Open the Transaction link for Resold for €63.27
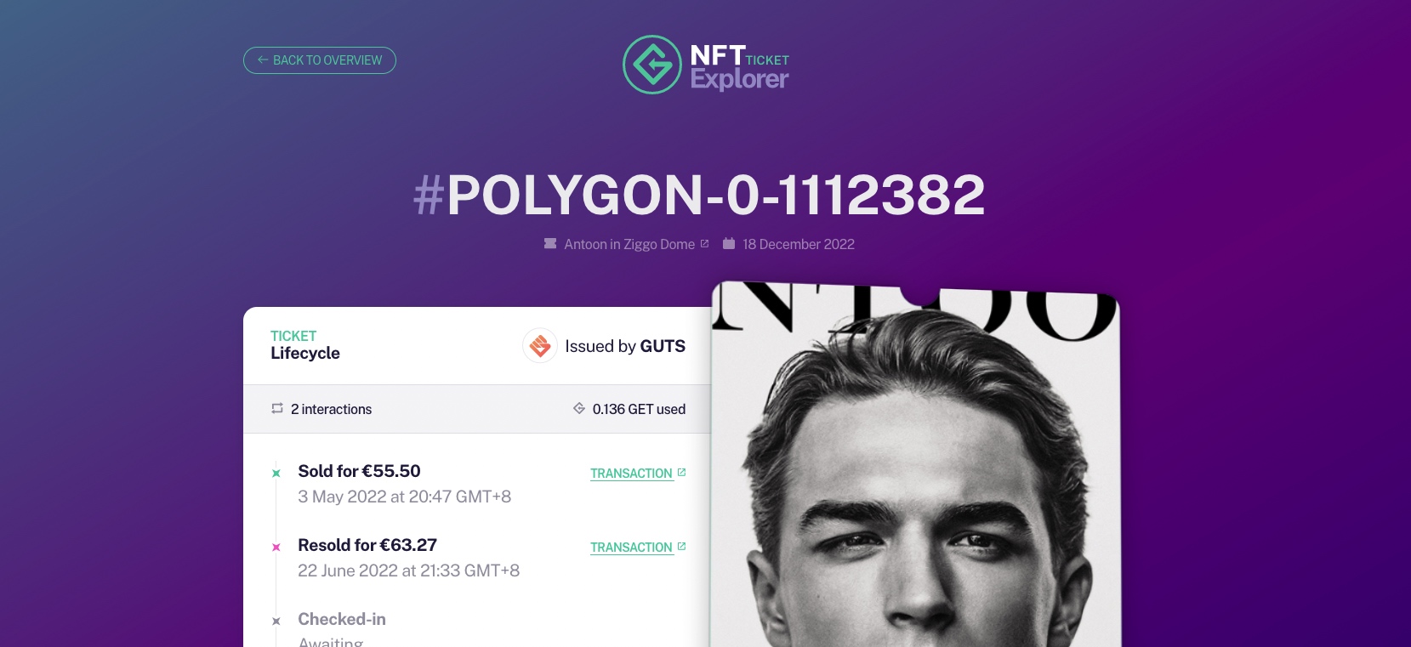The image size is (1411, 647). pos(632,548)
